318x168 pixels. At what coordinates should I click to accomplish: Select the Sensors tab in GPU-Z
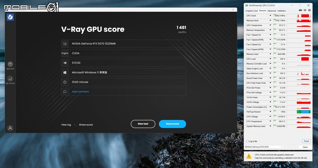pyautogui.click(x=263, y=11)
